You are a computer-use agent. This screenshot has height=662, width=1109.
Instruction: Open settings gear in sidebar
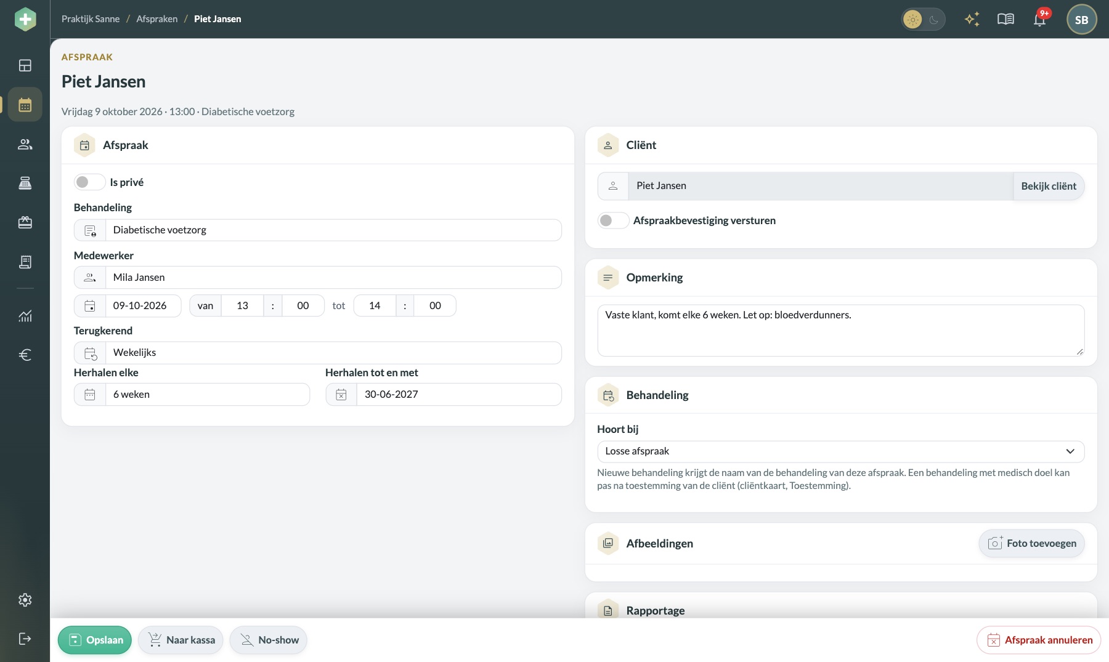(x=25, y=600)
